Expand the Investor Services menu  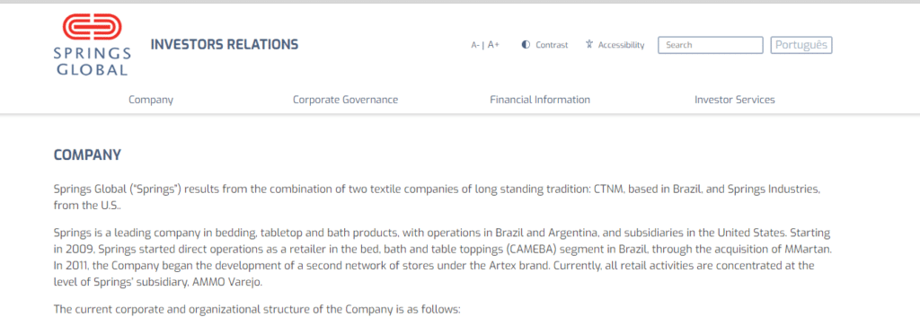[735, 100]
